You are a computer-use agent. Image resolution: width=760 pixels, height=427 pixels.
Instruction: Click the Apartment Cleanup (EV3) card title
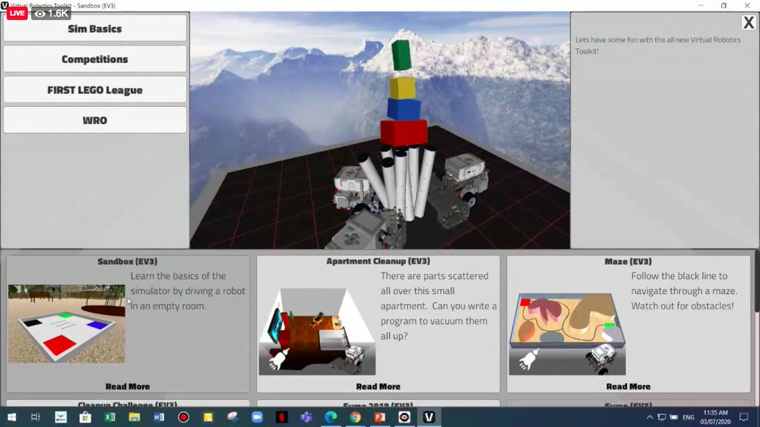pyautogui.click(x=378, y=261)
